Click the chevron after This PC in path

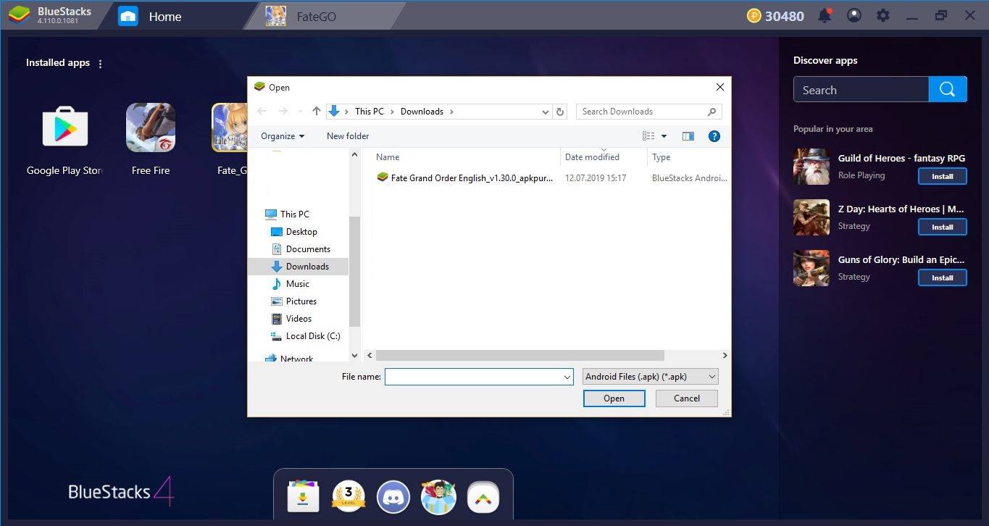click(x=392, y=112)
